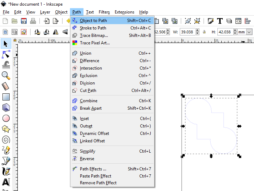
Task: Choose Difference from Path menu
Action: coord(112,61)
